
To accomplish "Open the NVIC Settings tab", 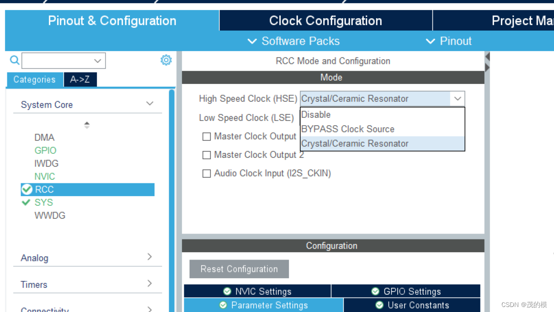I will coord(257,291).
